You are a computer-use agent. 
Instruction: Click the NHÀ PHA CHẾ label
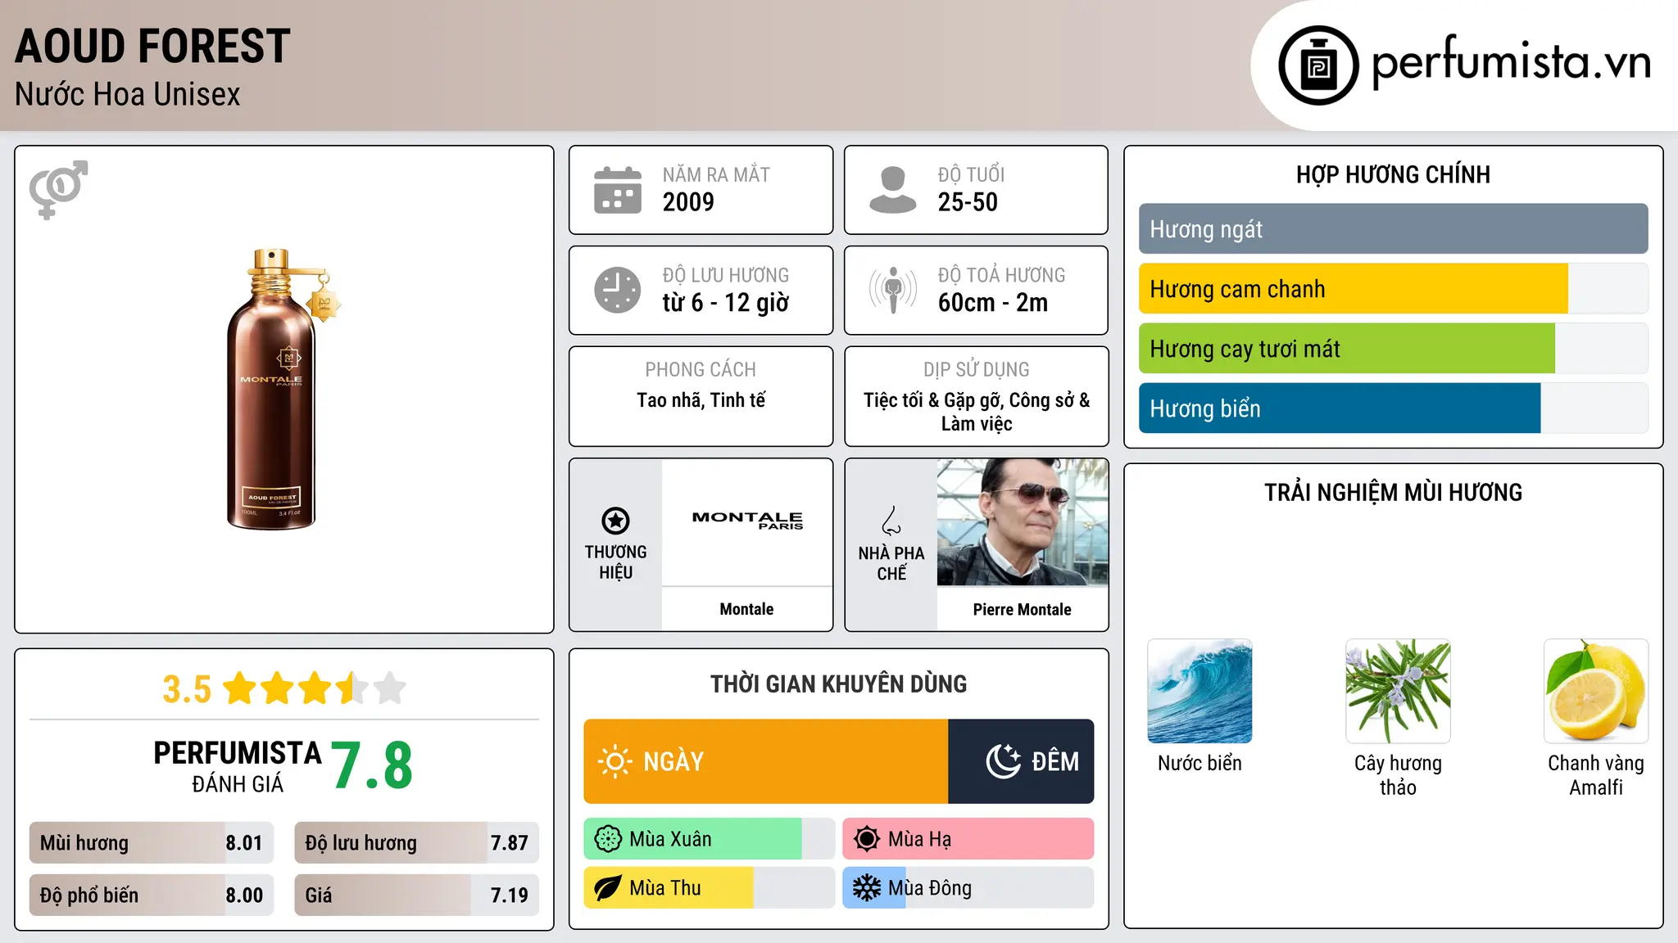click(x=891, y=563)
